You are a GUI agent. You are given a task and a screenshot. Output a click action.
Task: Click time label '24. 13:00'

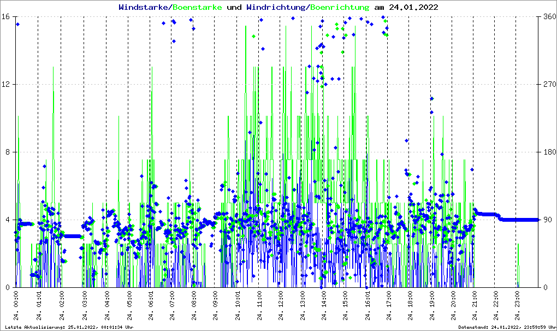(x=303, y=306)
